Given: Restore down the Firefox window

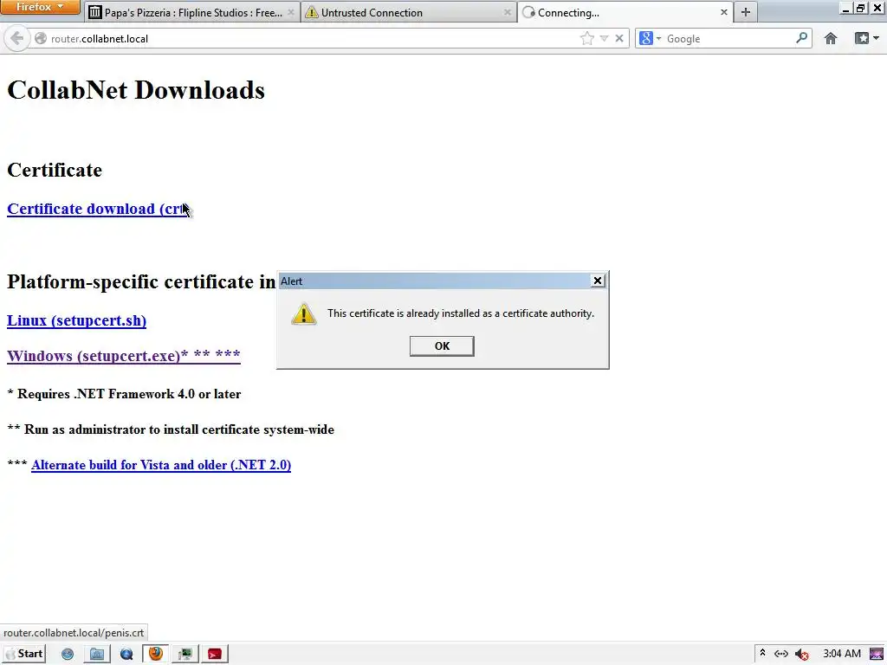Looking at the screenshot, I should [x=860, y=8].
